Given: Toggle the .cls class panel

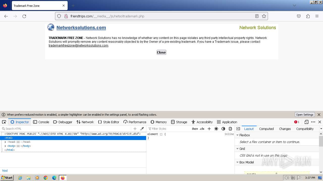Looking at the screenshot, I should pyautogui.click(x=202, y=129).
